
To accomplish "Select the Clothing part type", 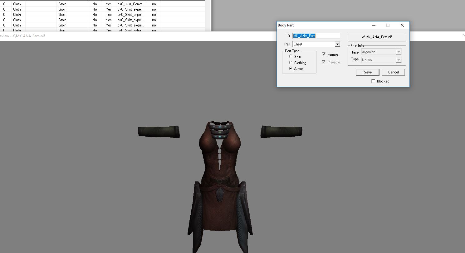I will [x=291, y=63].
